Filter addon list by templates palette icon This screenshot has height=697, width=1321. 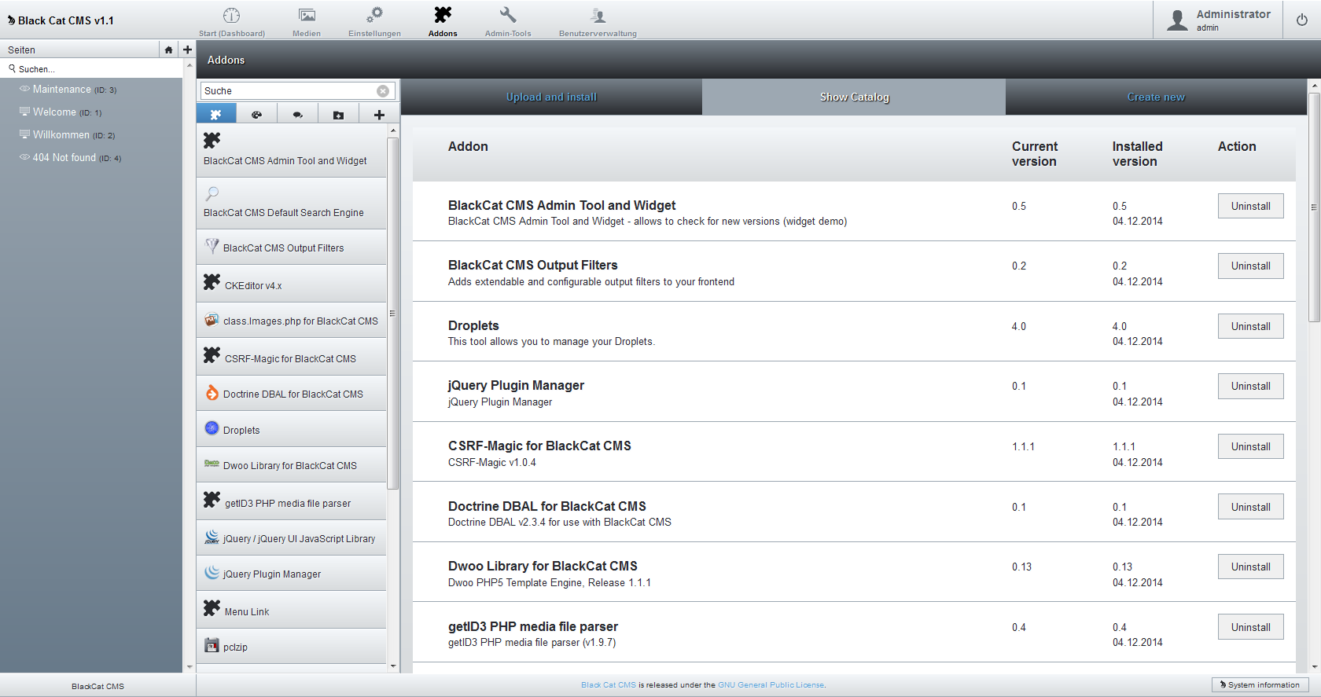(x=256, y=115)
